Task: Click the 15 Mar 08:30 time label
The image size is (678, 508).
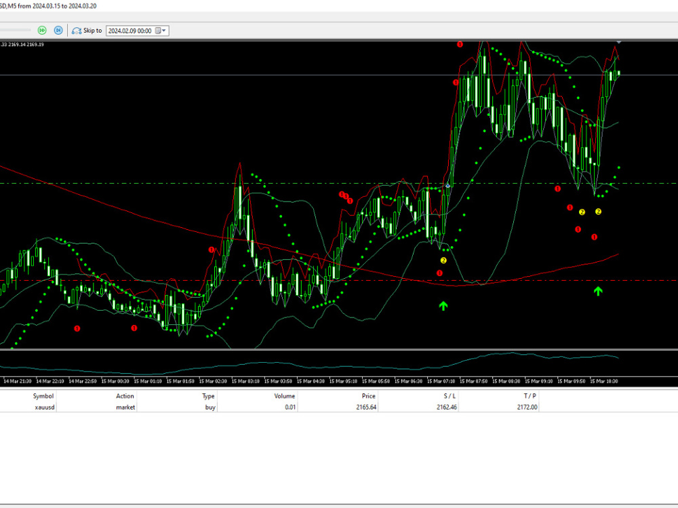Action: tap(506, 381)
